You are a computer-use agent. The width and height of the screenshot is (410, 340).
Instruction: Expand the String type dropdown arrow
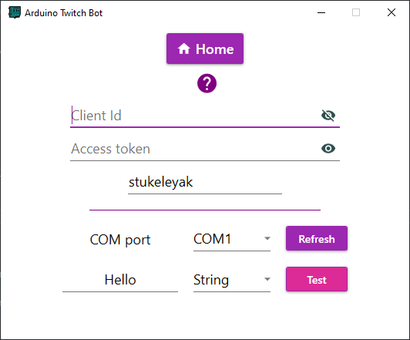click(x=267, y=279)
